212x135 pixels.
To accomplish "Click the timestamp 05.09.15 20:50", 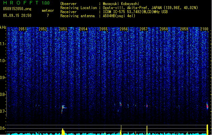I will 17,16.
